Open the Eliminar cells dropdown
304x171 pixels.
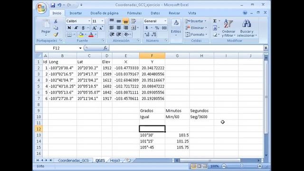point(196,28)
